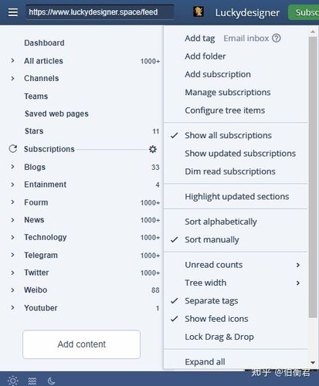Switch to dark theme moon icon
This screenshot has height=386, width=319.
tap(52, 381)
